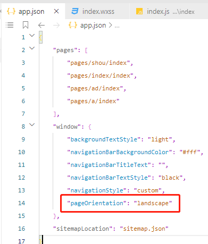Screen dimensions: 208x244
Task: Click the "sitemap.json" value
Action: [144, 229]
